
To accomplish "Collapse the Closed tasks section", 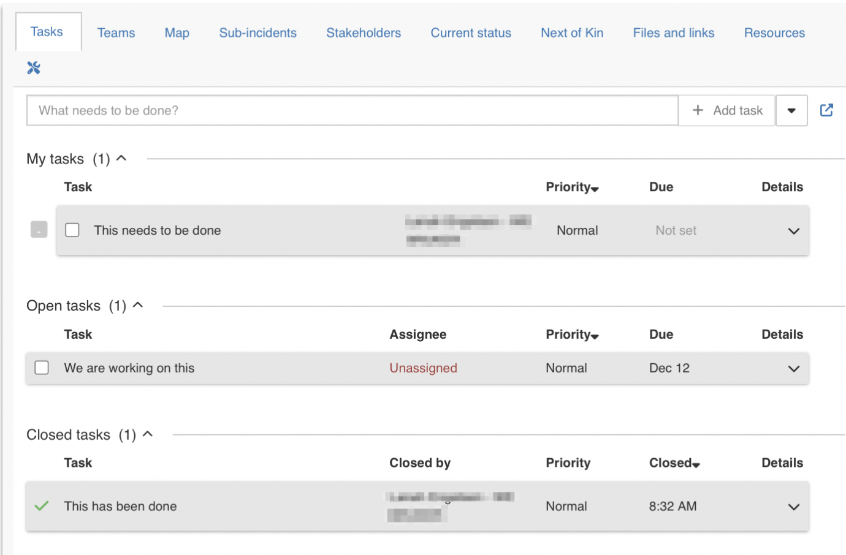I will (148, 434).
